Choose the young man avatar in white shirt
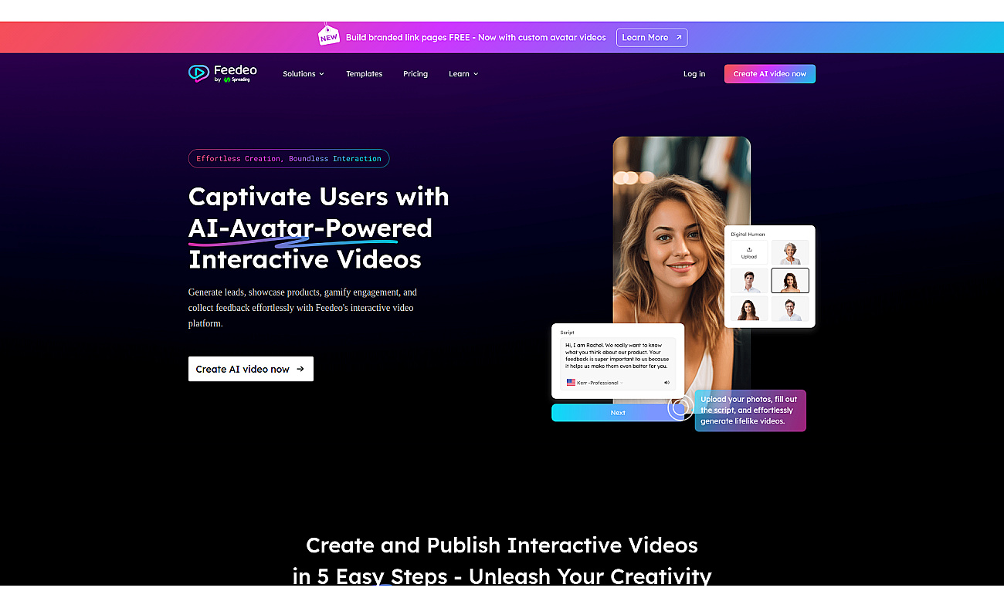 click(749, 281)
